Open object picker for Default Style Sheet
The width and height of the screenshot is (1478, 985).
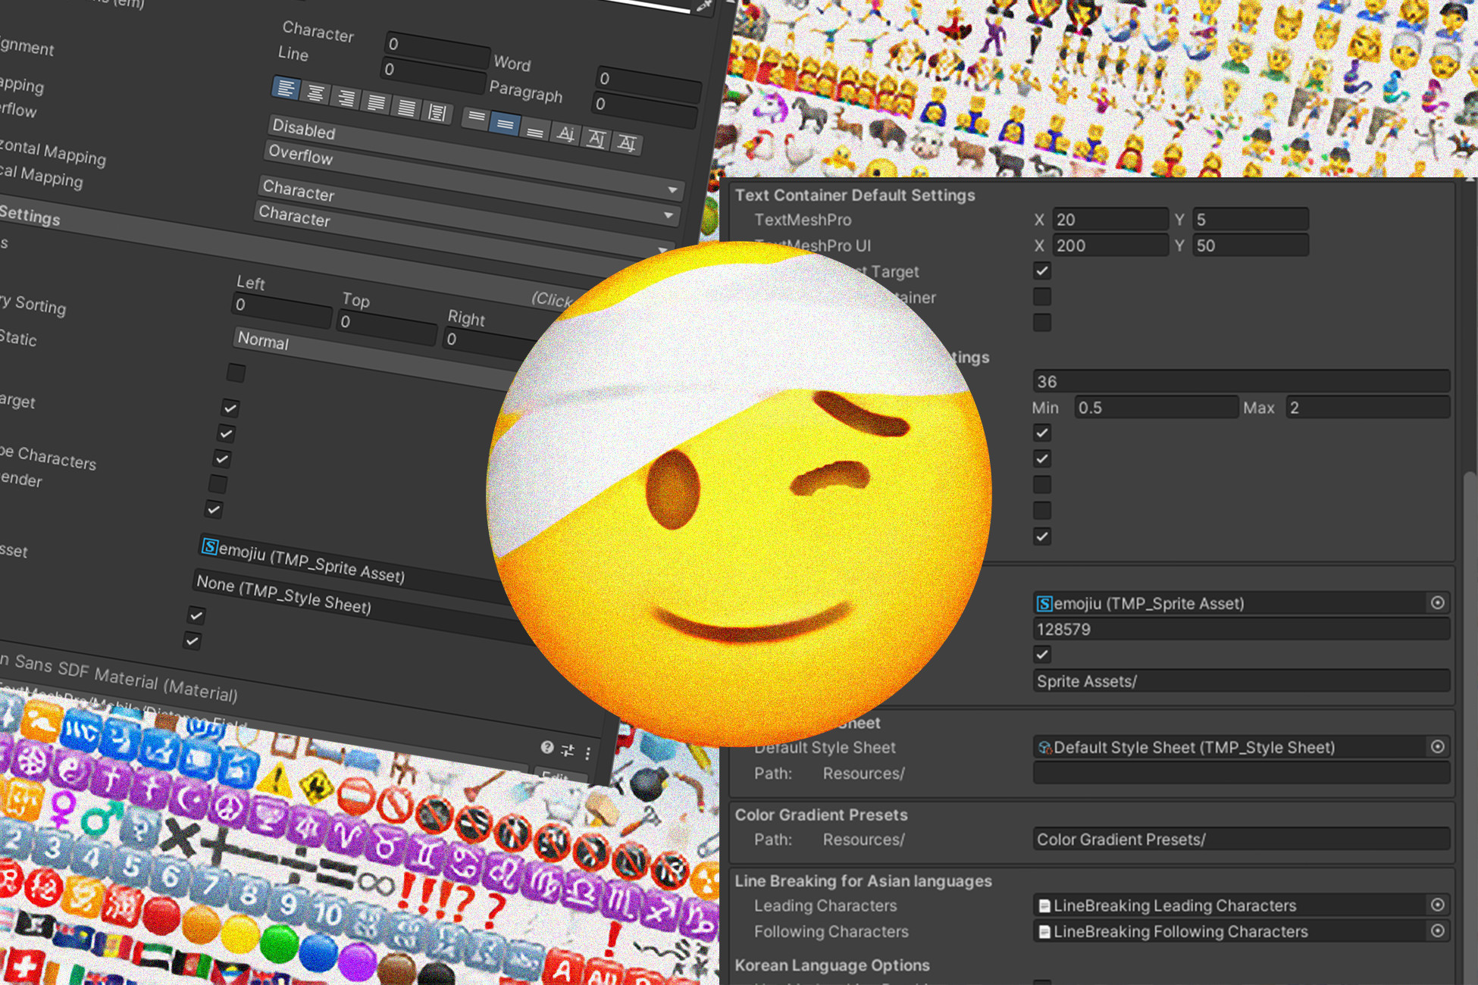point(1437,747)
